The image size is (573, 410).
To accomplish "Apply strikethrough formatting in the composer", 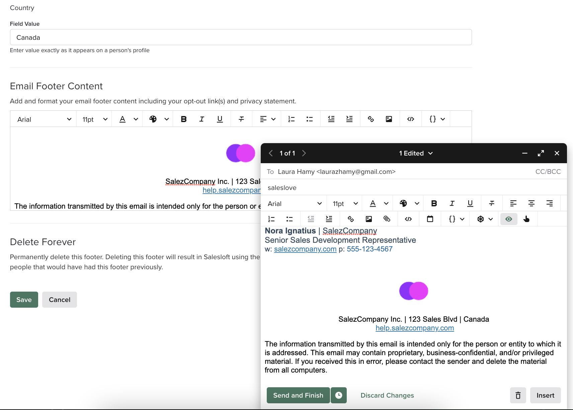I will [492, 203].
